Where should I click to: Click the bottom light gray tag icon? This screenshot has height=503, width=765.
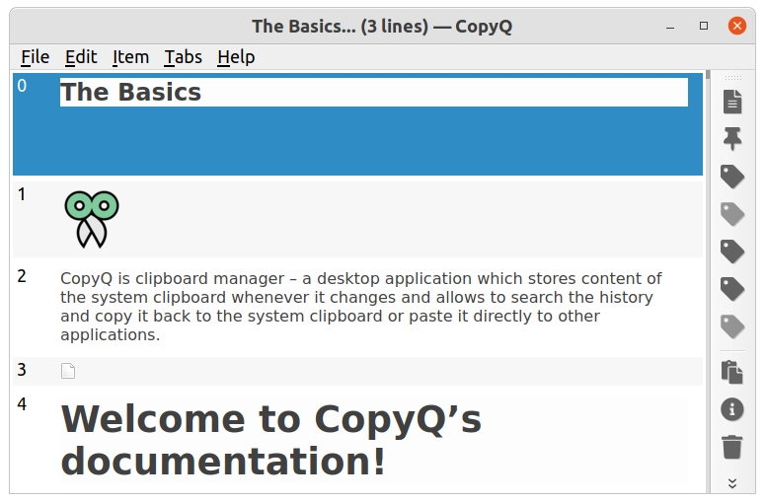click(x=731, y=326)
